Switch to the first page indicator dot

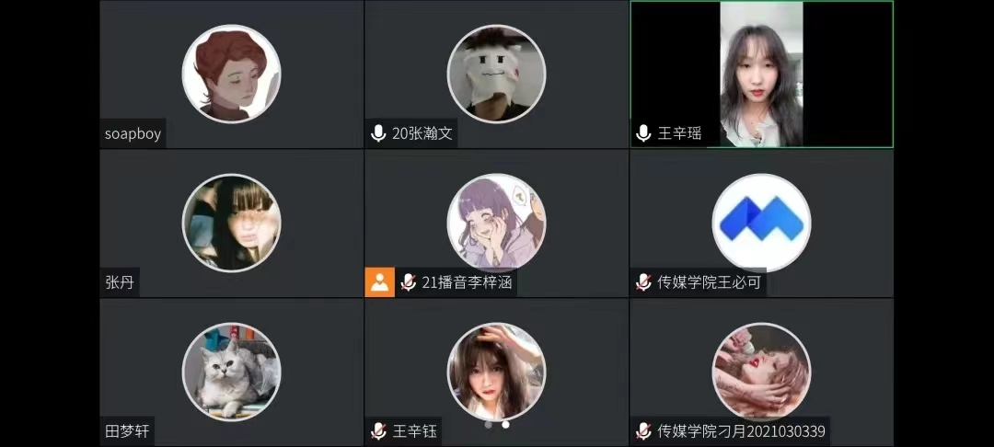(488, 424)
